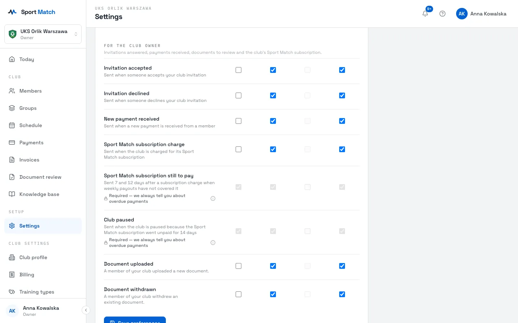
Task: Check leftmost checkbox for Sport Match subscription charge
Action: 238,149
